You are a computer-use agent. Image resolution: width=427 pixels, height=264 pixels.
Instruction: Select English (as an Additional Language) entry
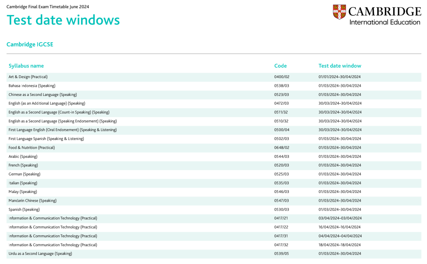(47, 103)
